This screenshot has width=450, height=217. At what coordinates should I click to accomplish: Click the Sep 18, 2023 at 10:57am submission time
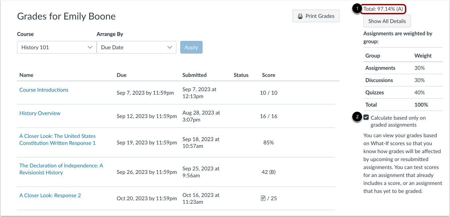(x=201, y=142)
